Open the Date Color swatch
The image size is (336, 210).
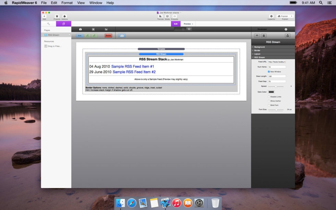click(x=271, y=92)
